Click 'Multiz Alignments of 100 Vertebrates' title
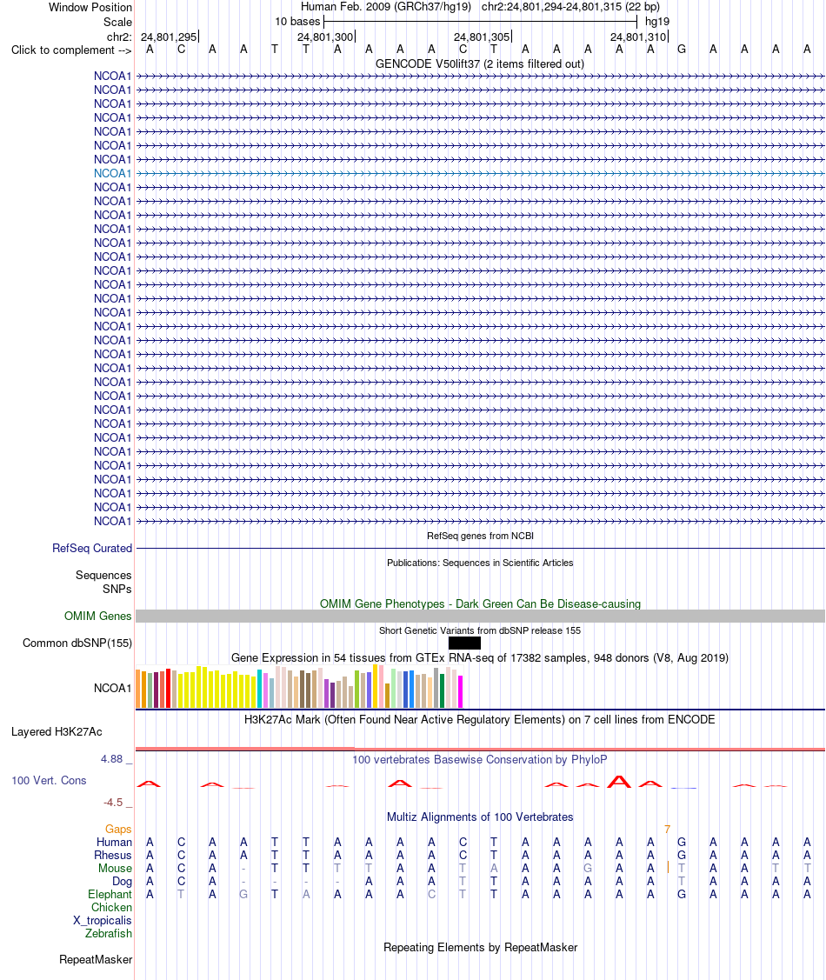The height and width of the screenshot is (980, 826). (480, 817)
